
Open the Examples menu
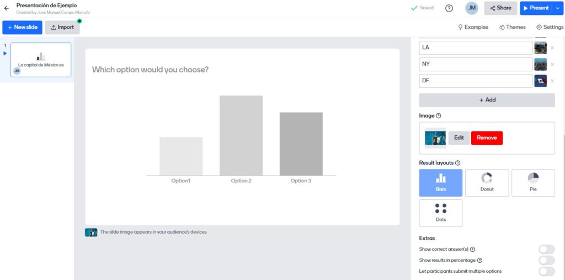(x=473, y=27)
